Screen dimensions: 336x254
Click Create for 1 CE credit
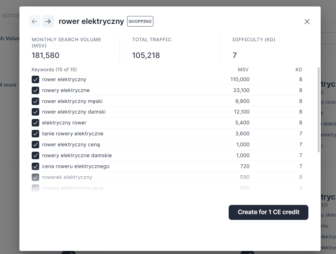(268, 212)
